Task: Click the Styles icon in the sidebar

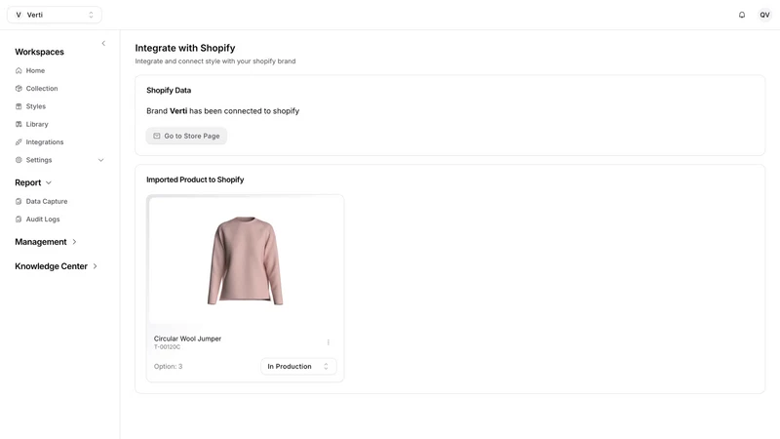Action: click(19, 106)
